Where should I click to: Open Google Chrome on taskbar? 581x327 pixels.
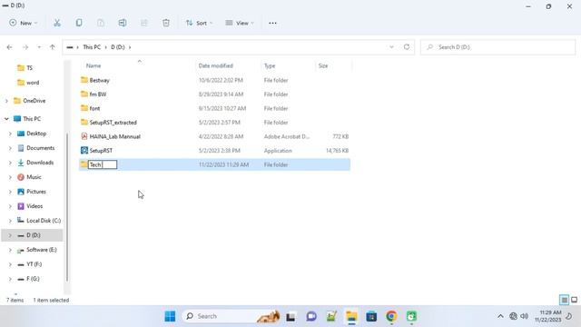[391, 317]
